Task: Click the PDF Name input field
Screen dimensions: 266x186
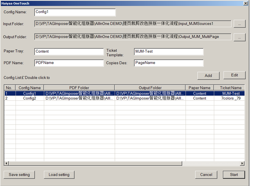Action: click(69, 63)
